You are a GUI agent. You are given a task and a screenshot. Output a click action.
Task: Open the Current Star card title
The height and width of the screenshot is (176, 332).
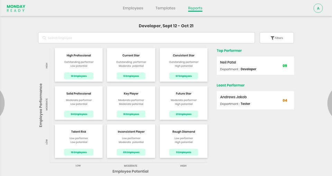[x=131, y=55]
